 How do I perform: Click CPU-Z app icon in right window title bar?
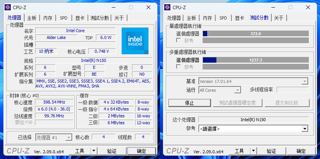pos(167,7)
